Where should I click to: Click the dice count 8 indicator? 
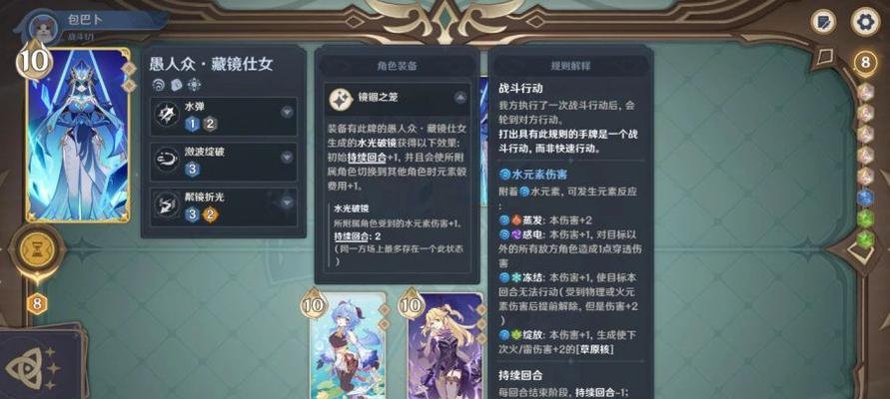pos(866,62)
